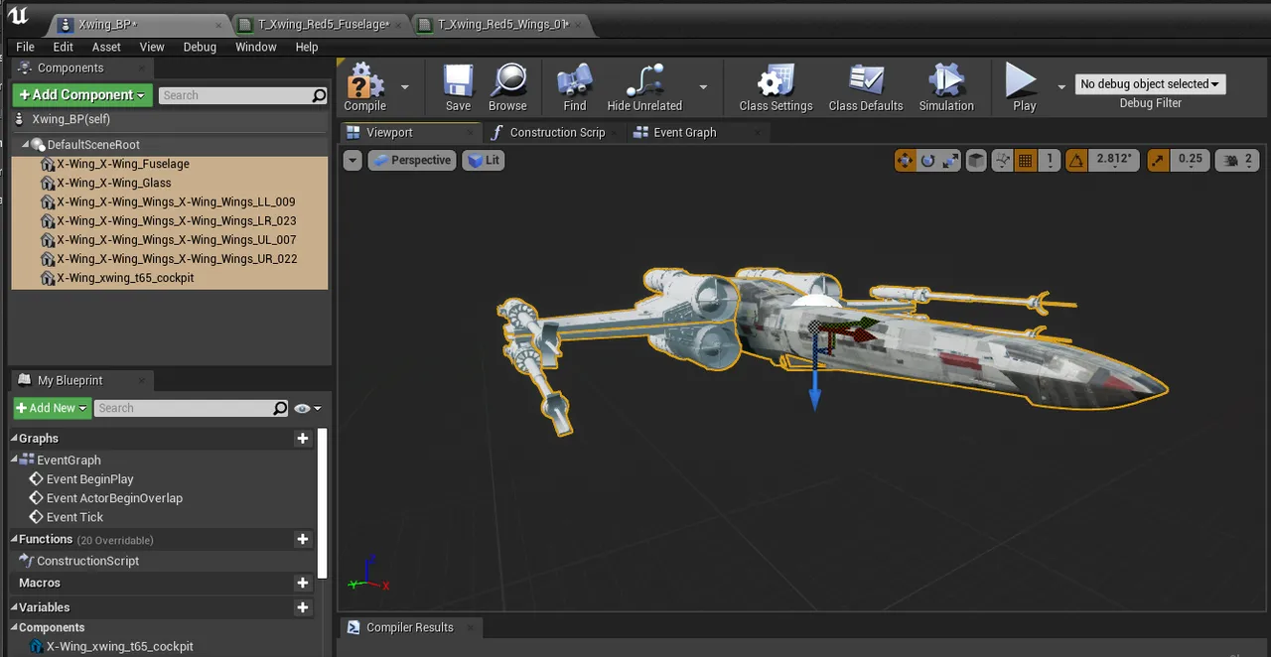Open surface snapping options
1271x657 pixels.
[x=1003, y=160]
